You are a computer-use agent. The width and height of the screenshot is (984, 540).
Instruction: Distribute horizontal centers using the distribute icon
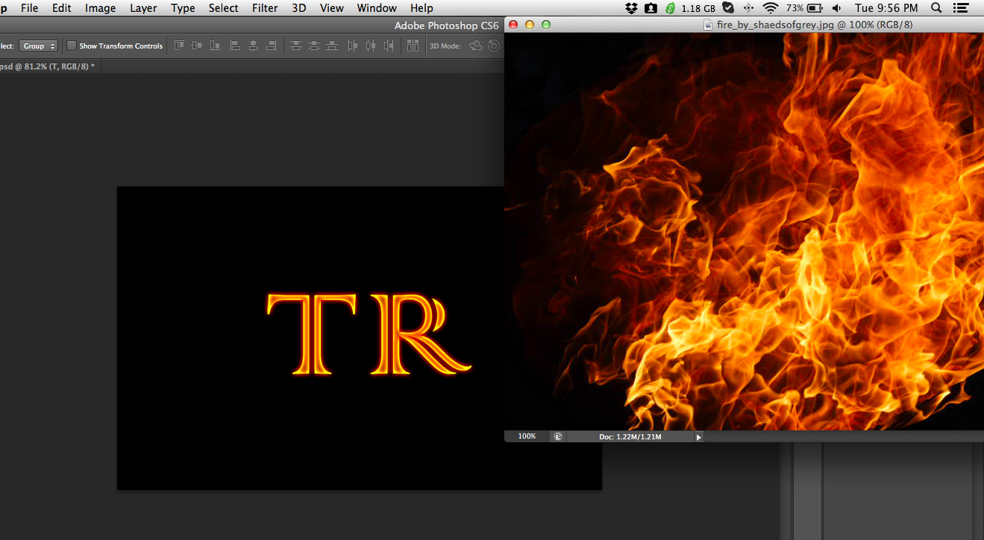tap(370, 45)
